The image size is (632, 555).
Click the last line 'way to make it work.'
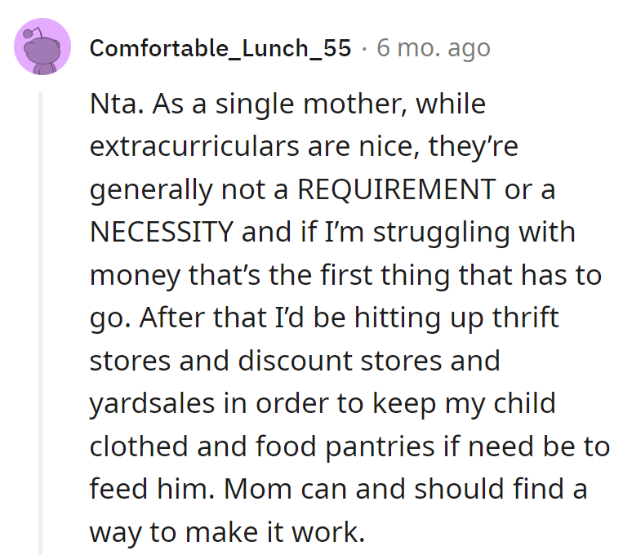[225, 531]
